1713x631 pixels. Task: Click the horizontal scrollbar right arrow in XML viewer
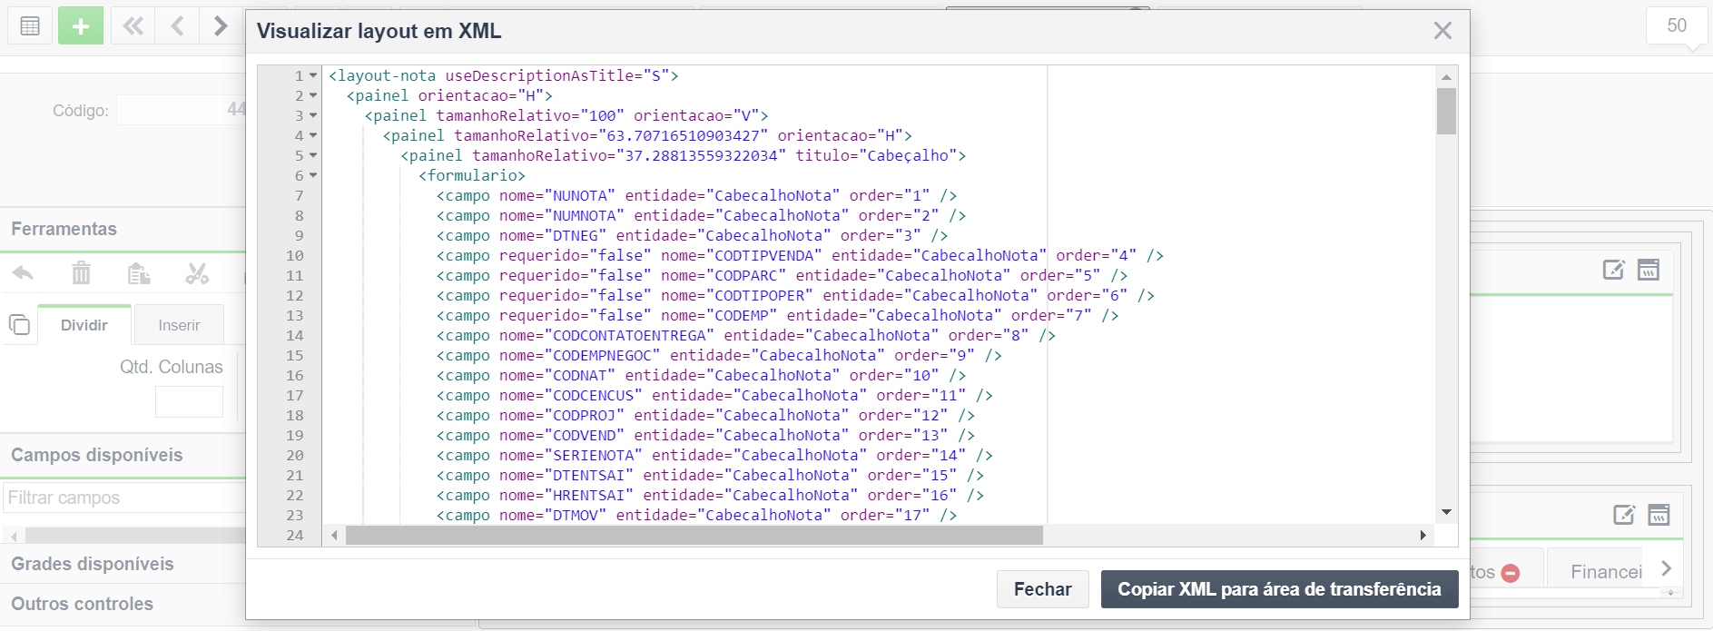[x=1423, y=536]
